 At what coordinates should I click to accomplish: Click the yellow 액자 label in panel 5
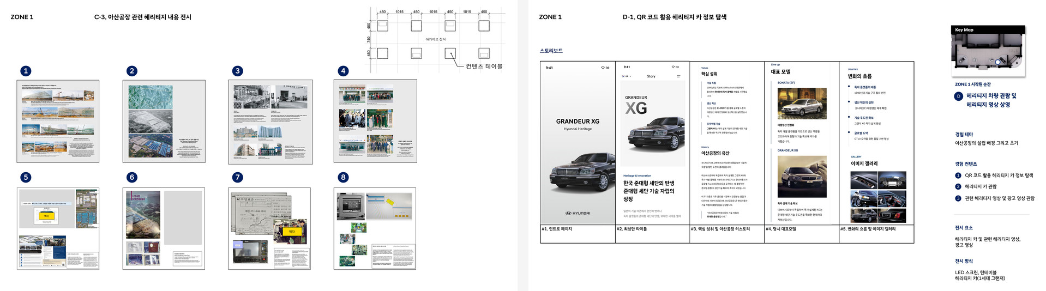coord(46,216)
